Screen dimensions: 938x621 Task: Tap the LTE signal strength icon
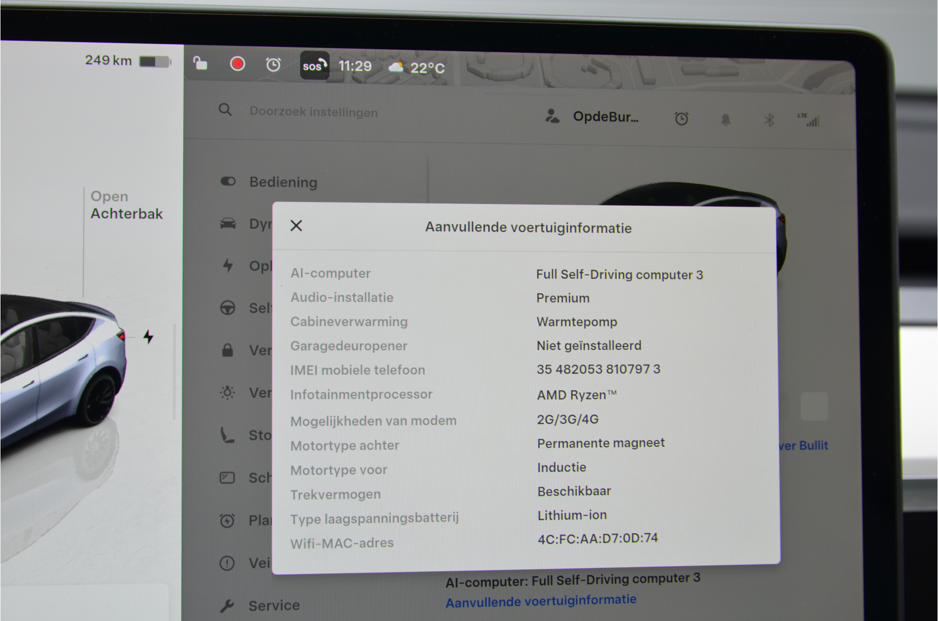809,120
